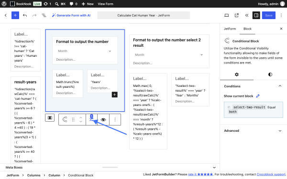Collapse the Conditions panel
Screen dimensions: 287x179
254,86
